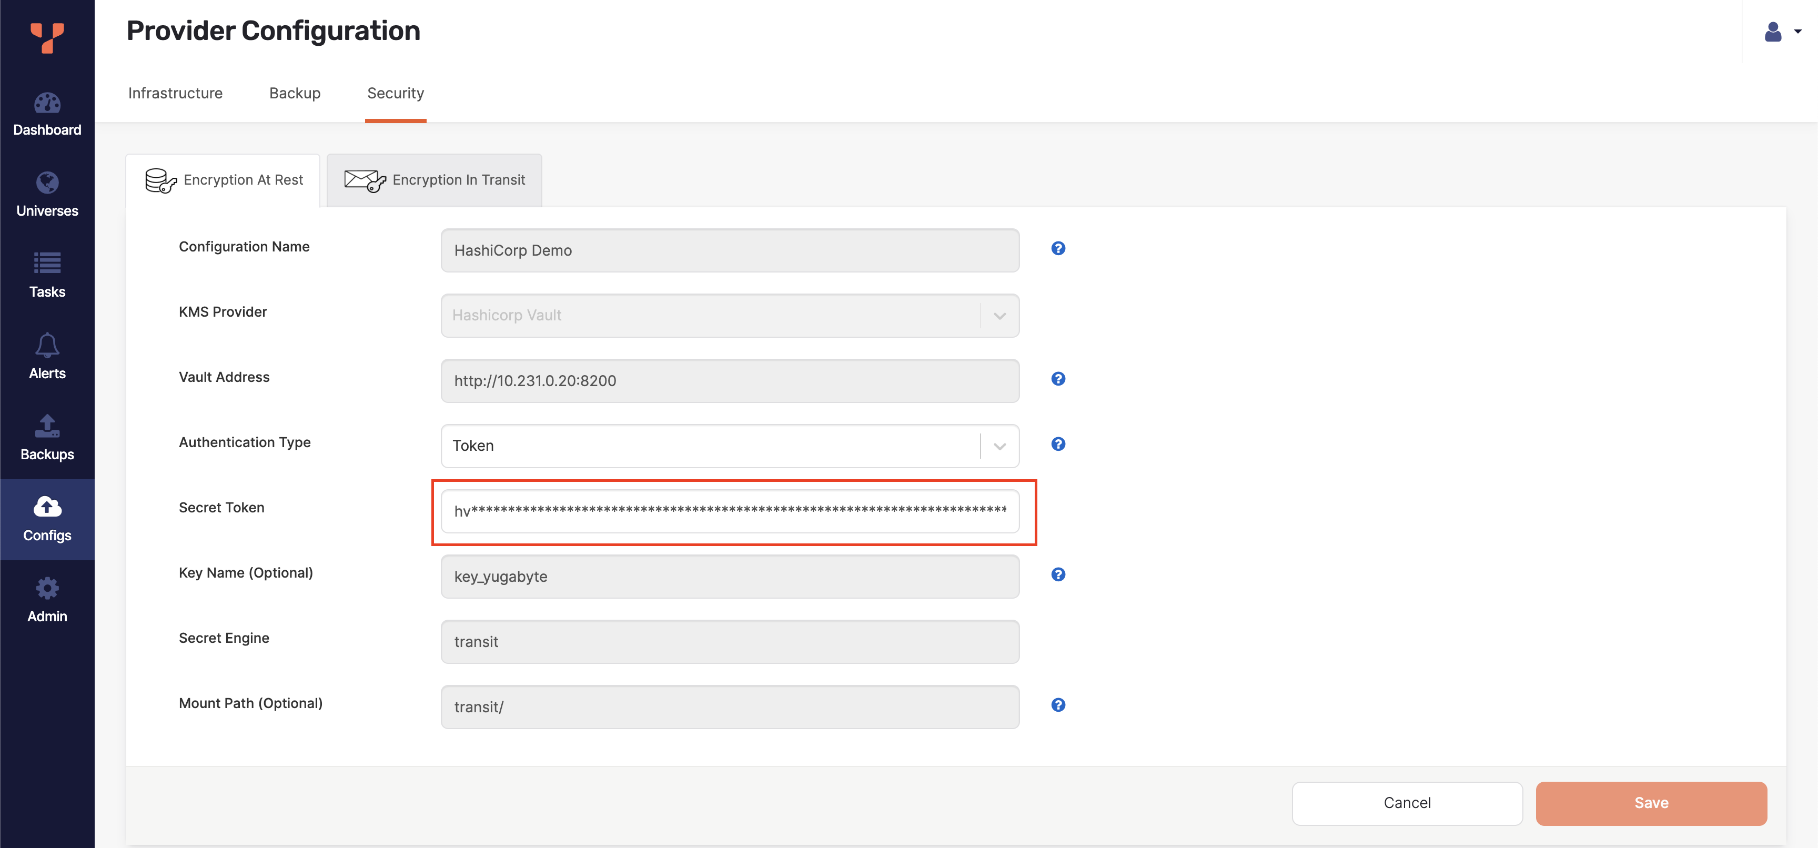Viewport: 1818px width, 848px height.
Task: Expand KMS Provider chevron arrow
Action: point(999,316)
